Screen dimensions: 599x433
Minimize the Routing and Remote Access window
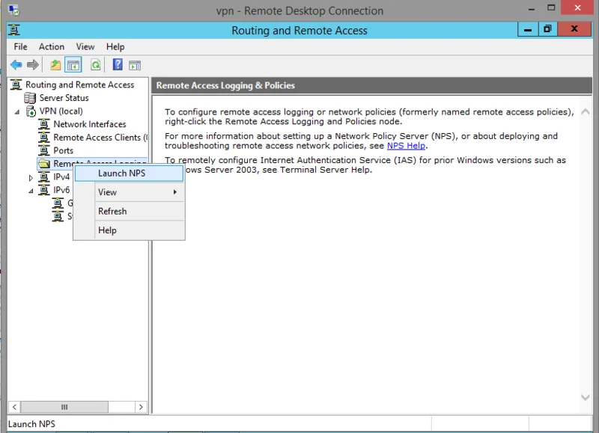[528, 29]
